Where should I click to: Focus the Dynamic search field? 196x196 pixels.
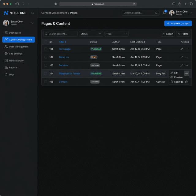click(x=141, y=13)
